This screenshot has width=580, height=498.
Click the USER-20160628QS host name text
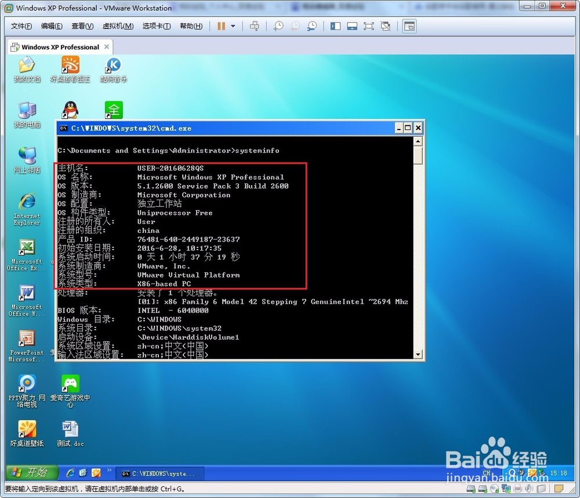(170, 168)
